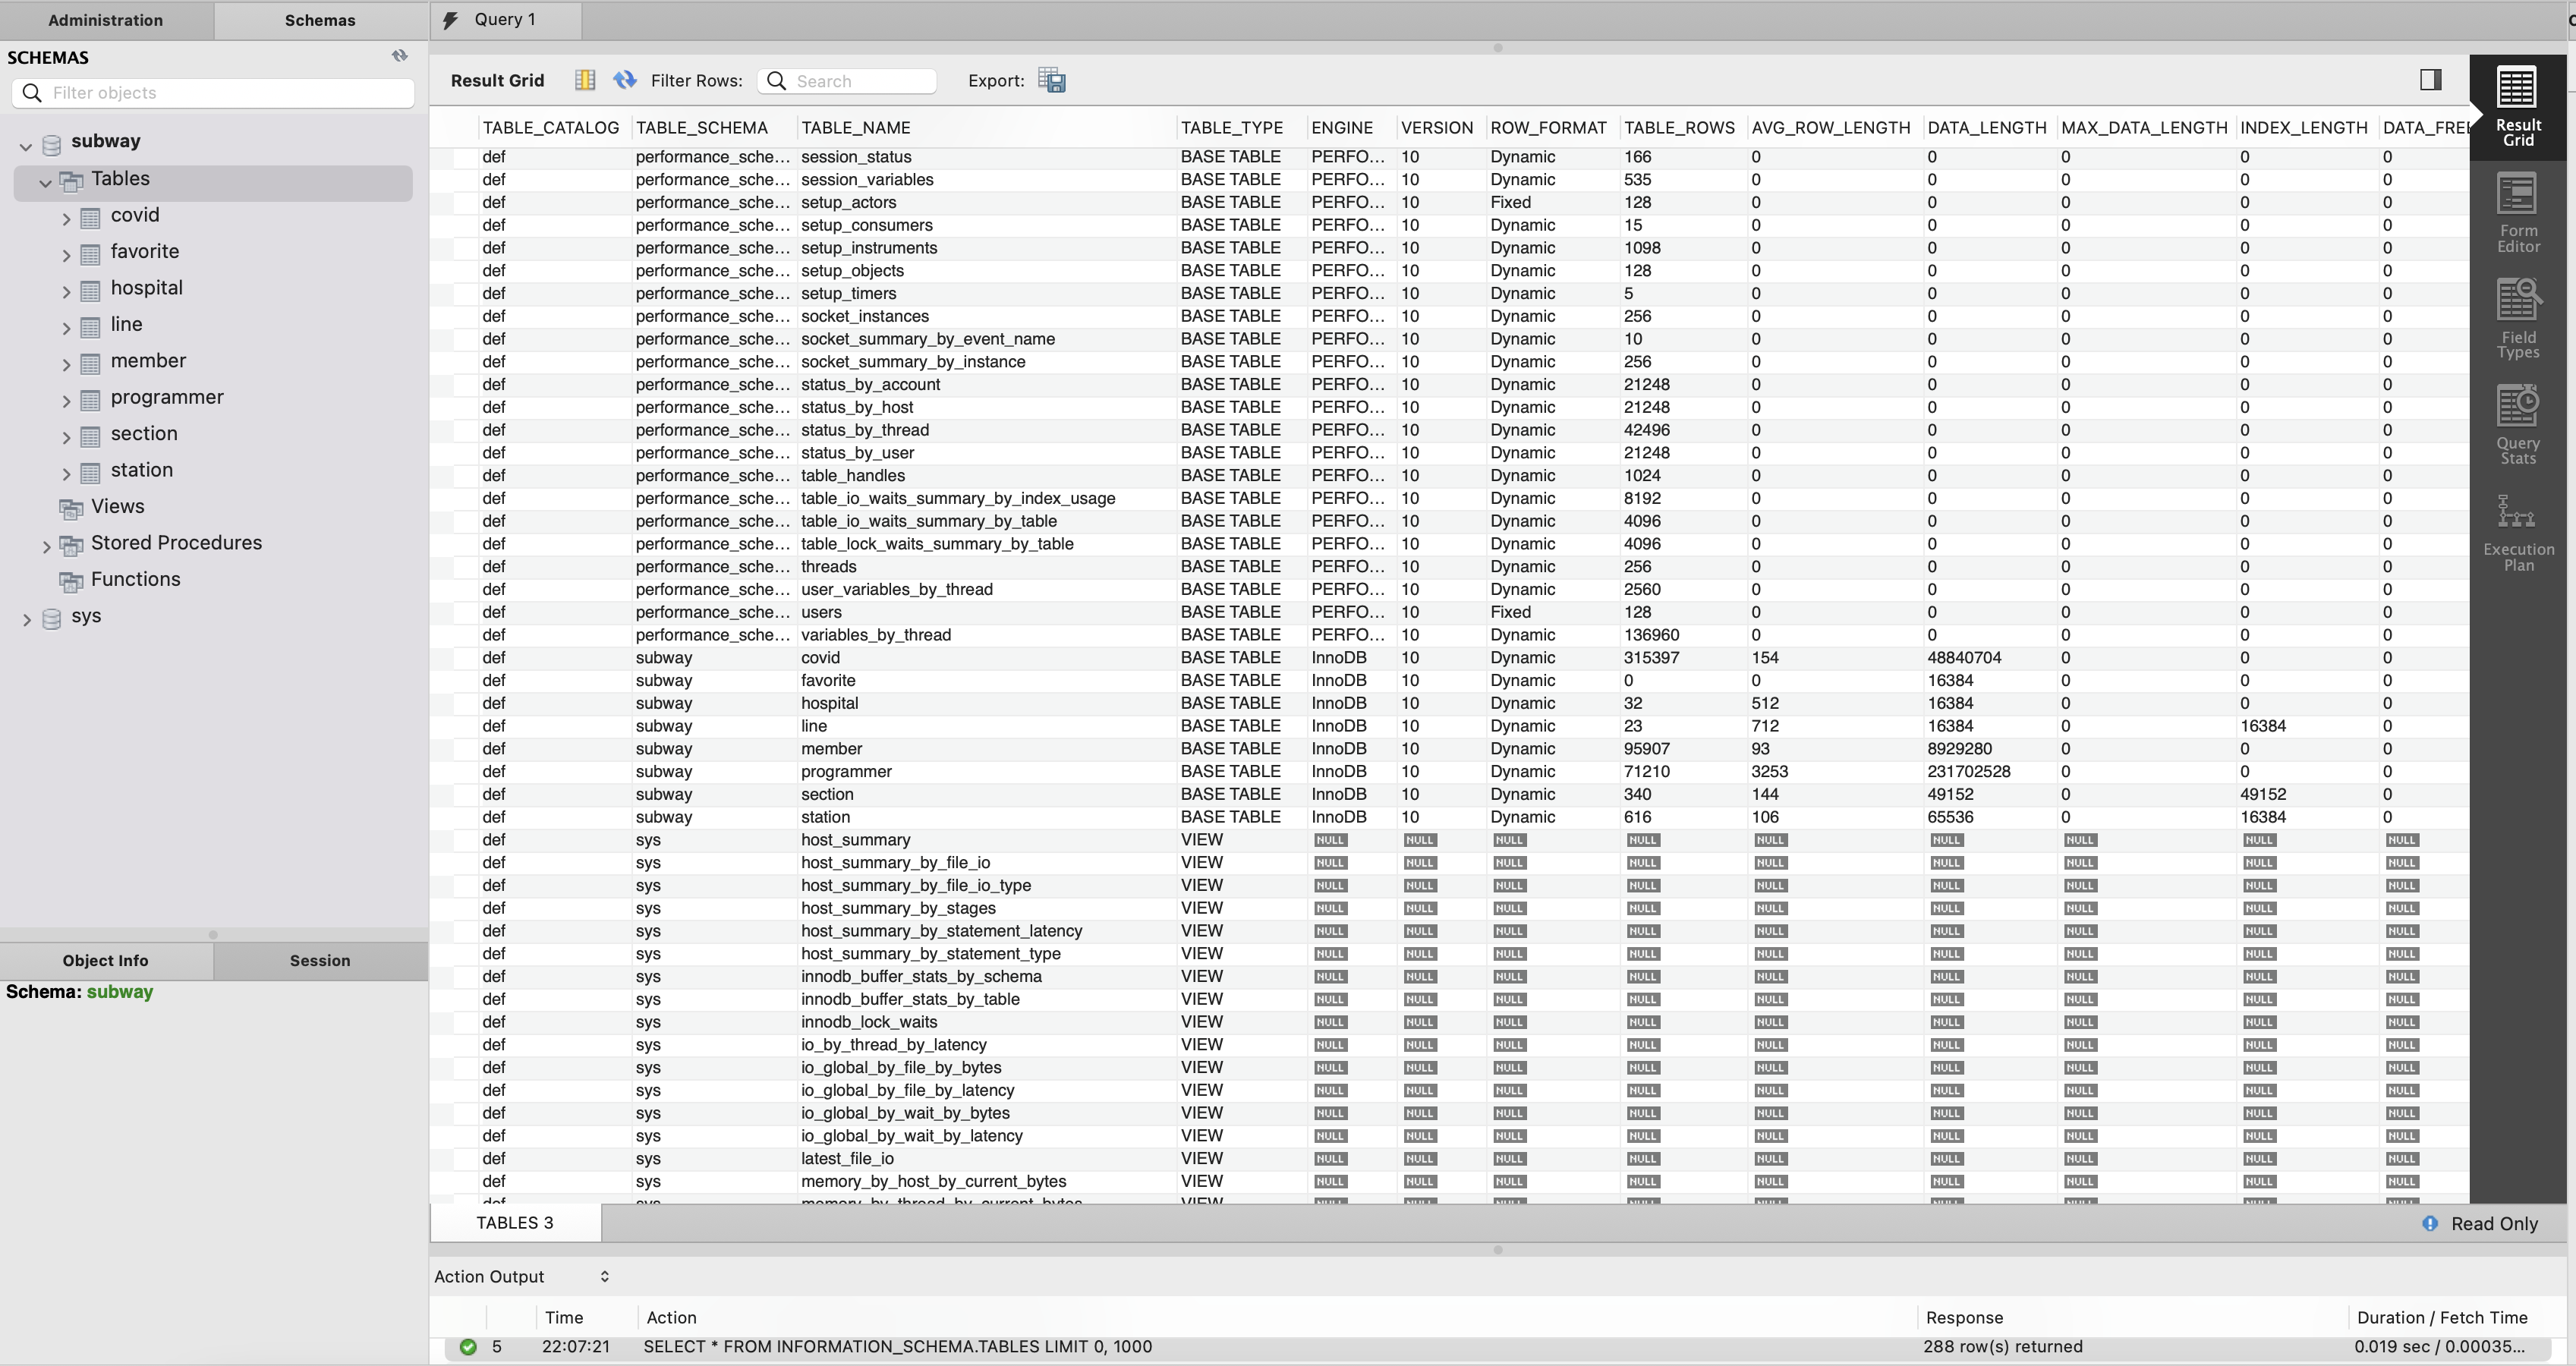Expand the sys schema
This screenshot has height=1366, width=2576.
[x=26, y=620]
